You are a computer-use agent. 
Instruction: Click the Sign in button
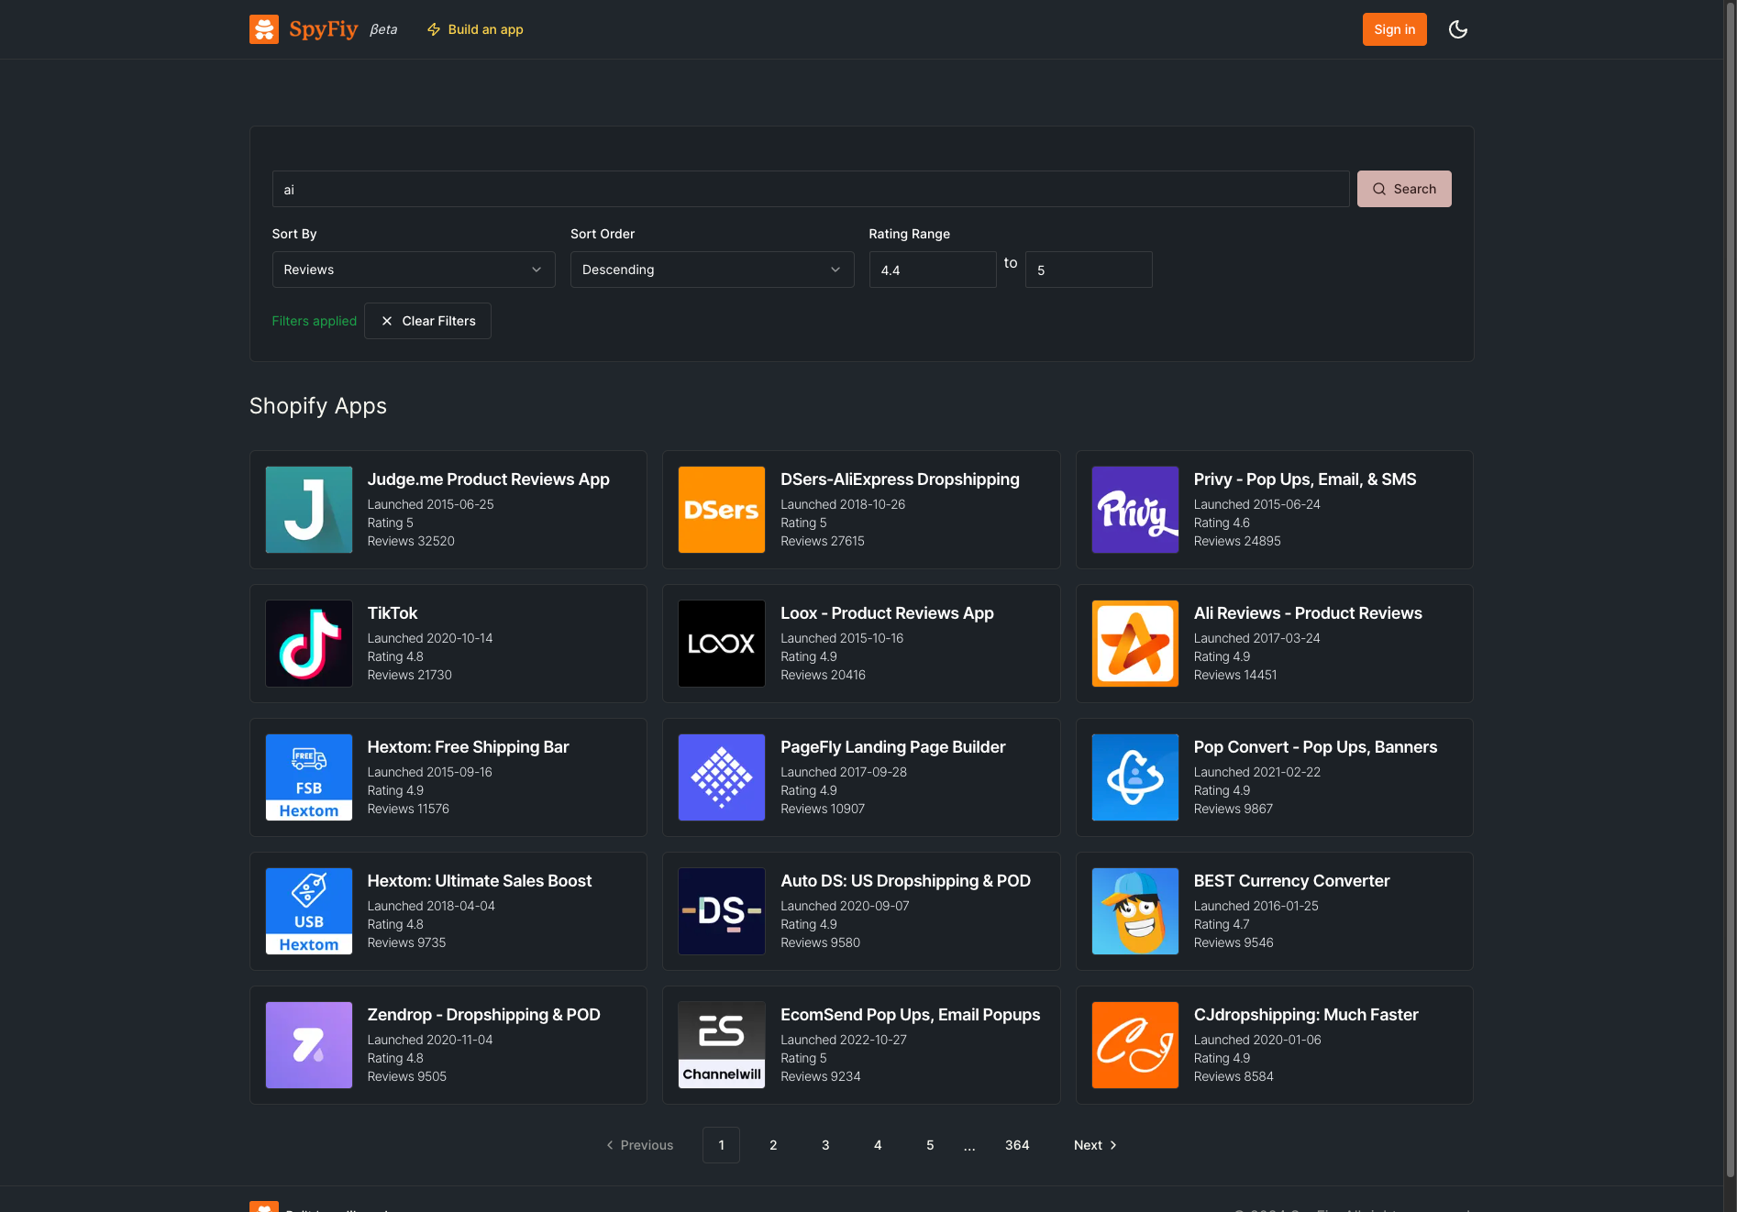[1394, 29]
